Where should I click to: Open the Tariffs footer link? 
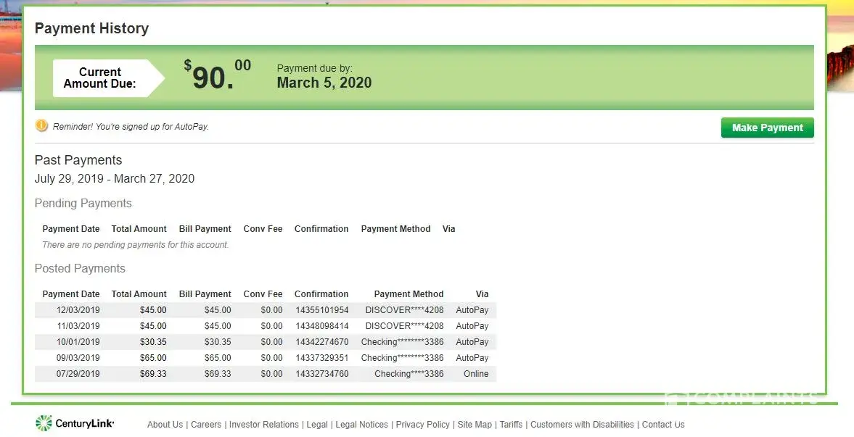click(511, 425)
